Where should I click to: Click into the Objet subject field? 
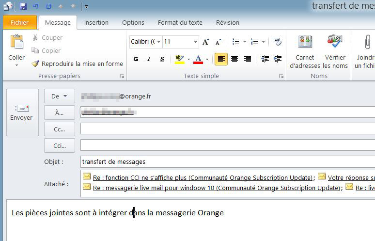tap(228, 161)
